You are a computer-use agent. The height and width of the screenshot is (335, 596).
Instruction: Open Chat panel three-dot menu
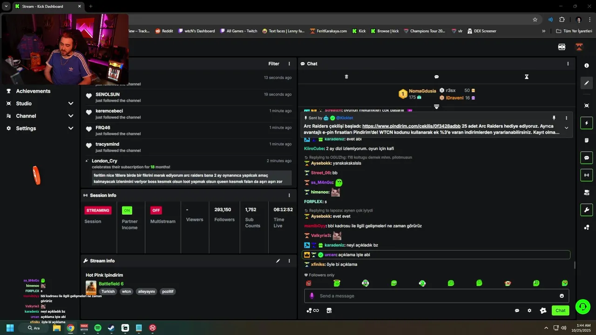(x=568, y=64)
